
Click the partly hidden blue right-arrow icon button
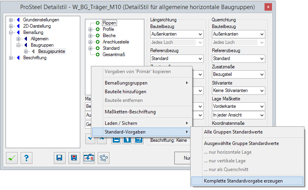coord(139,140)
